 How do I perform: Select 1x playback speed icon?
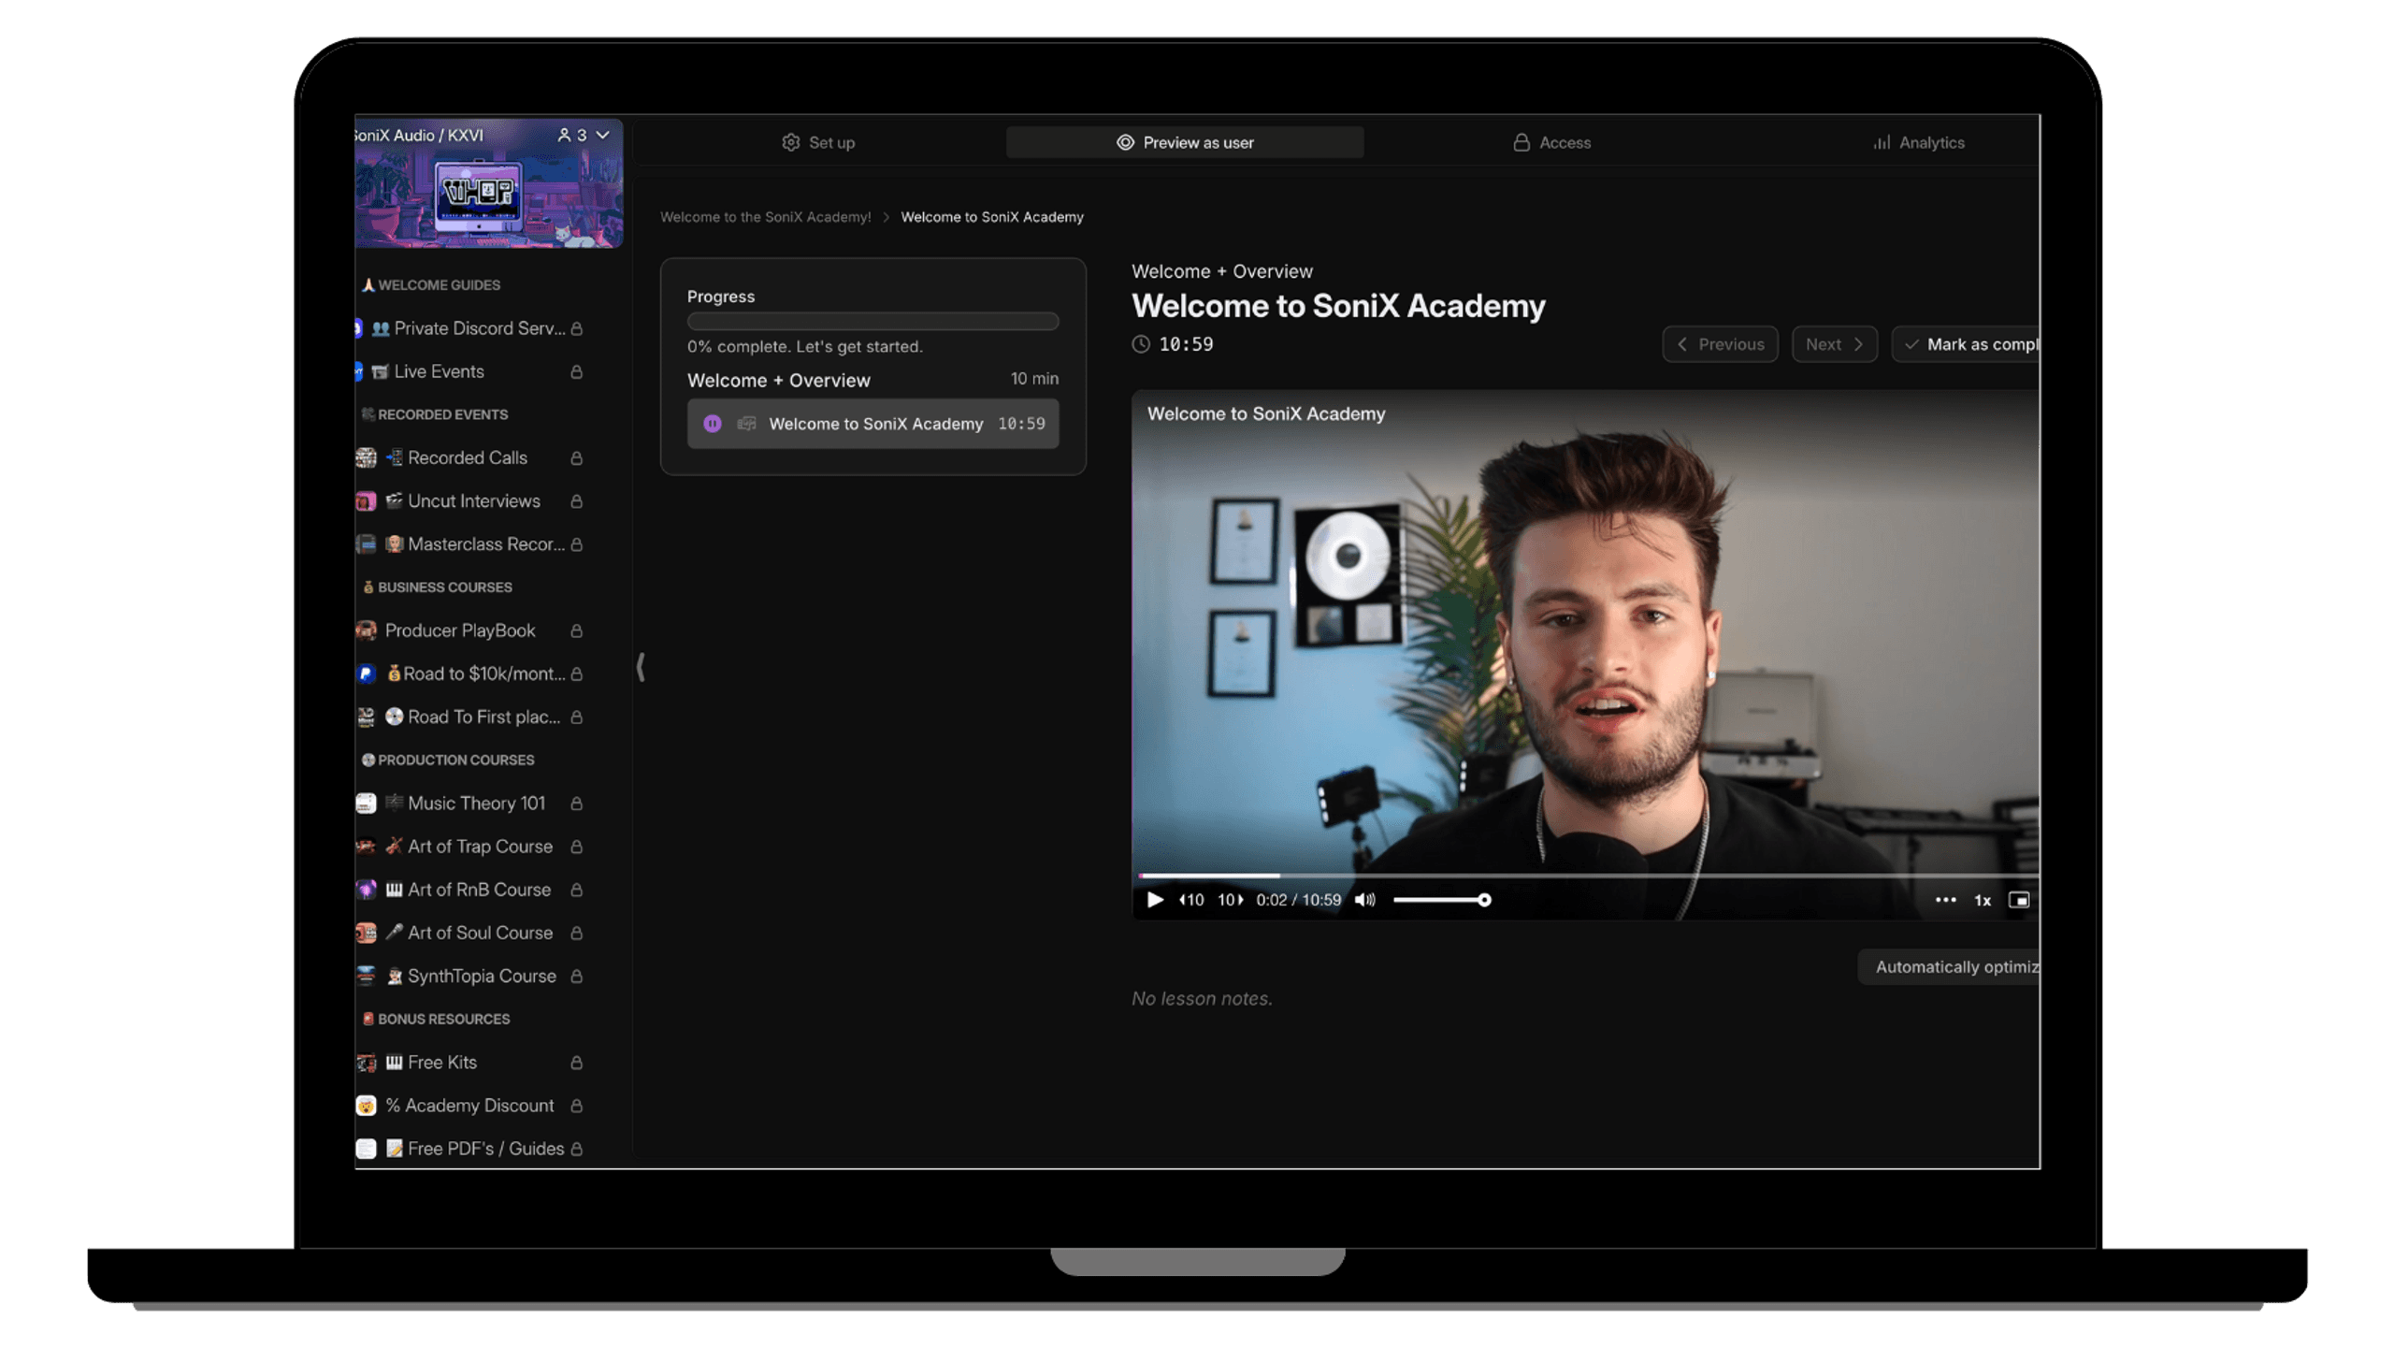(x=1982, y=900)
